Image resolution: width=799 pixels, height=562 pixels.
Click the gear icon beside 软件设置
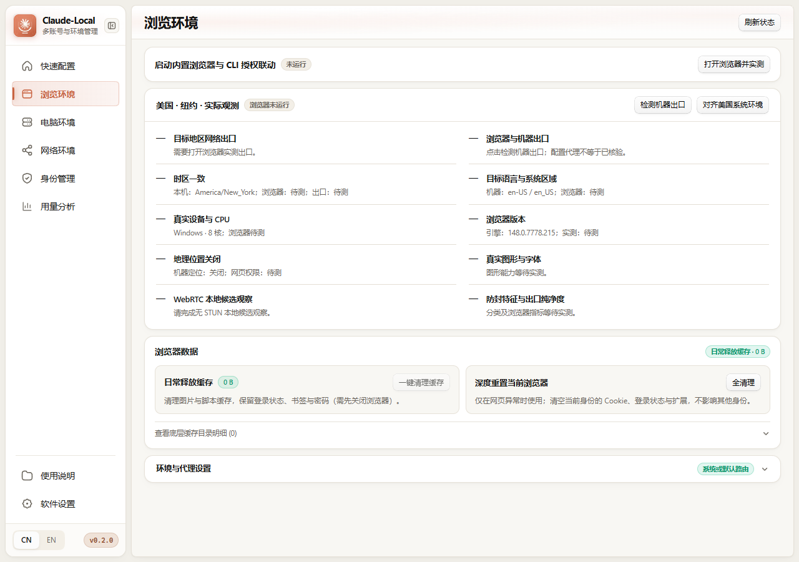27,504
